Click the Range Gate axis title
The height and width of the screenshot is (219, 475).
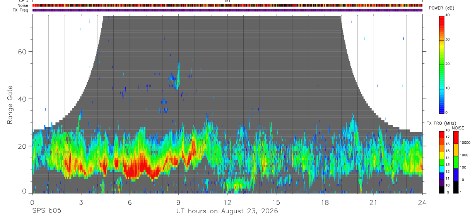[x=10, y=105]
